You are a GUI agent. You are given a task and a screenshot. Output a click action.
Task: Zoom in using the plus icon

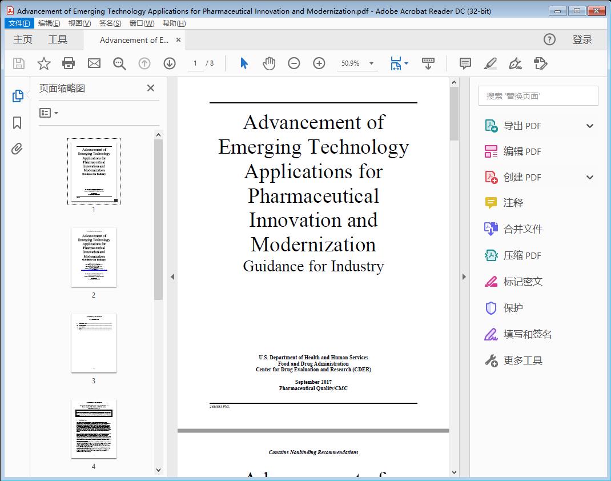point(319,63)
